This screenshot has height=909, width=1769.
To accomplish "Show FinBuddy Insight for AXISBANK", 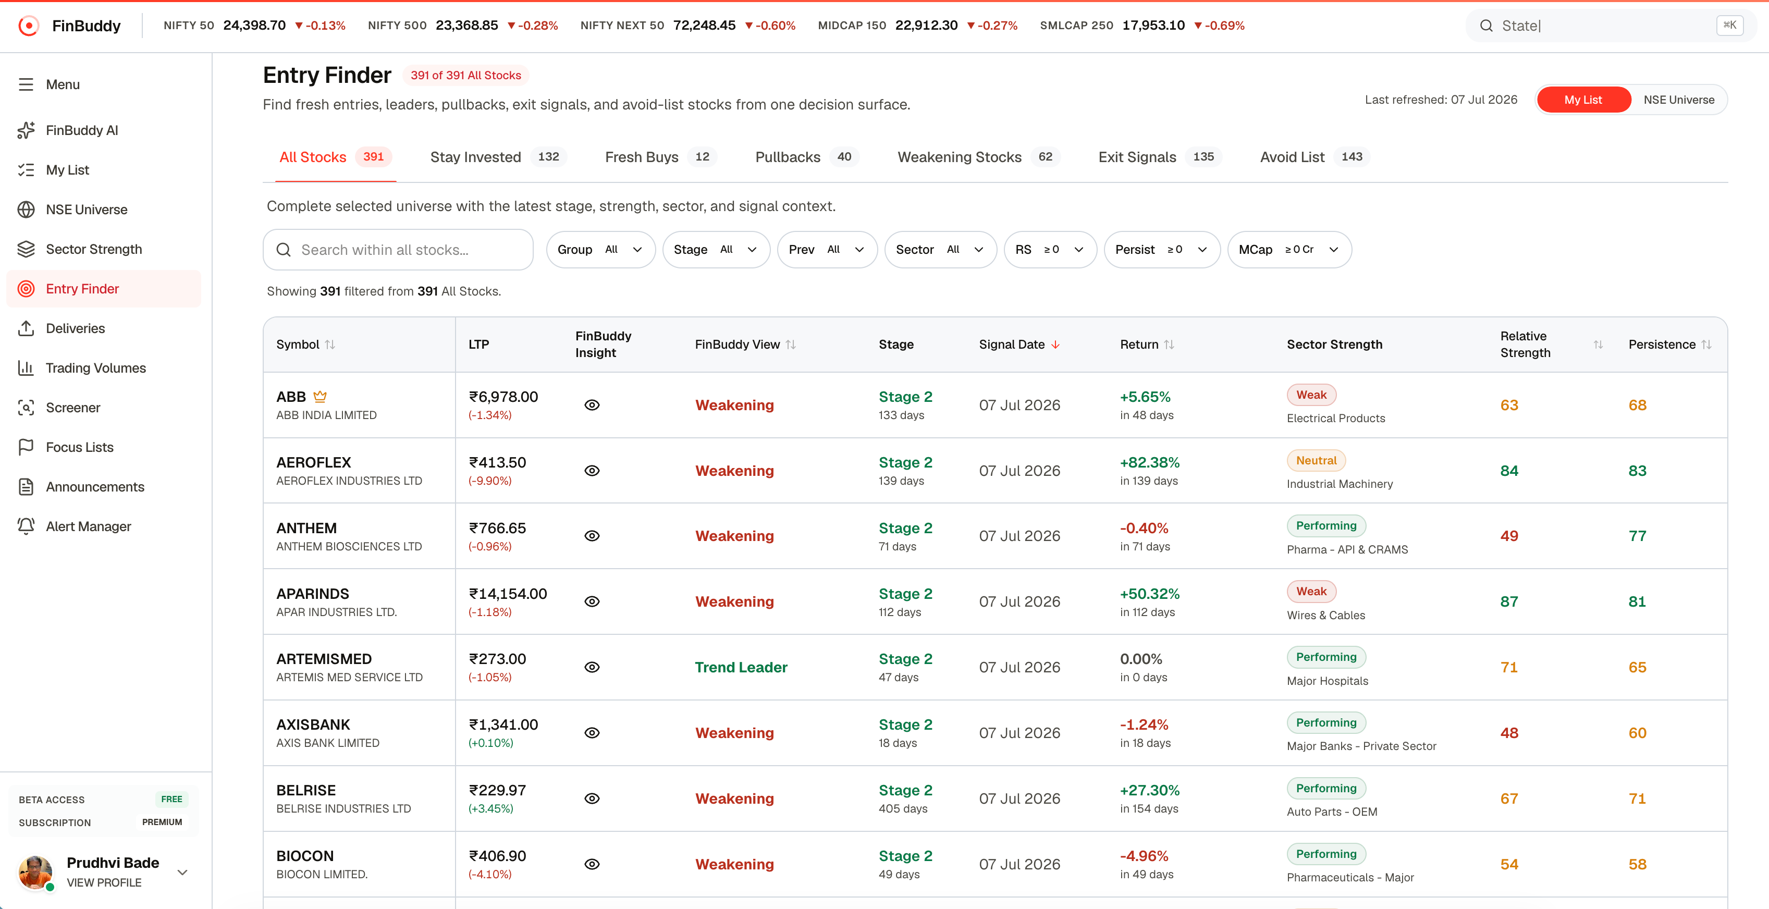I will (592, 733).
